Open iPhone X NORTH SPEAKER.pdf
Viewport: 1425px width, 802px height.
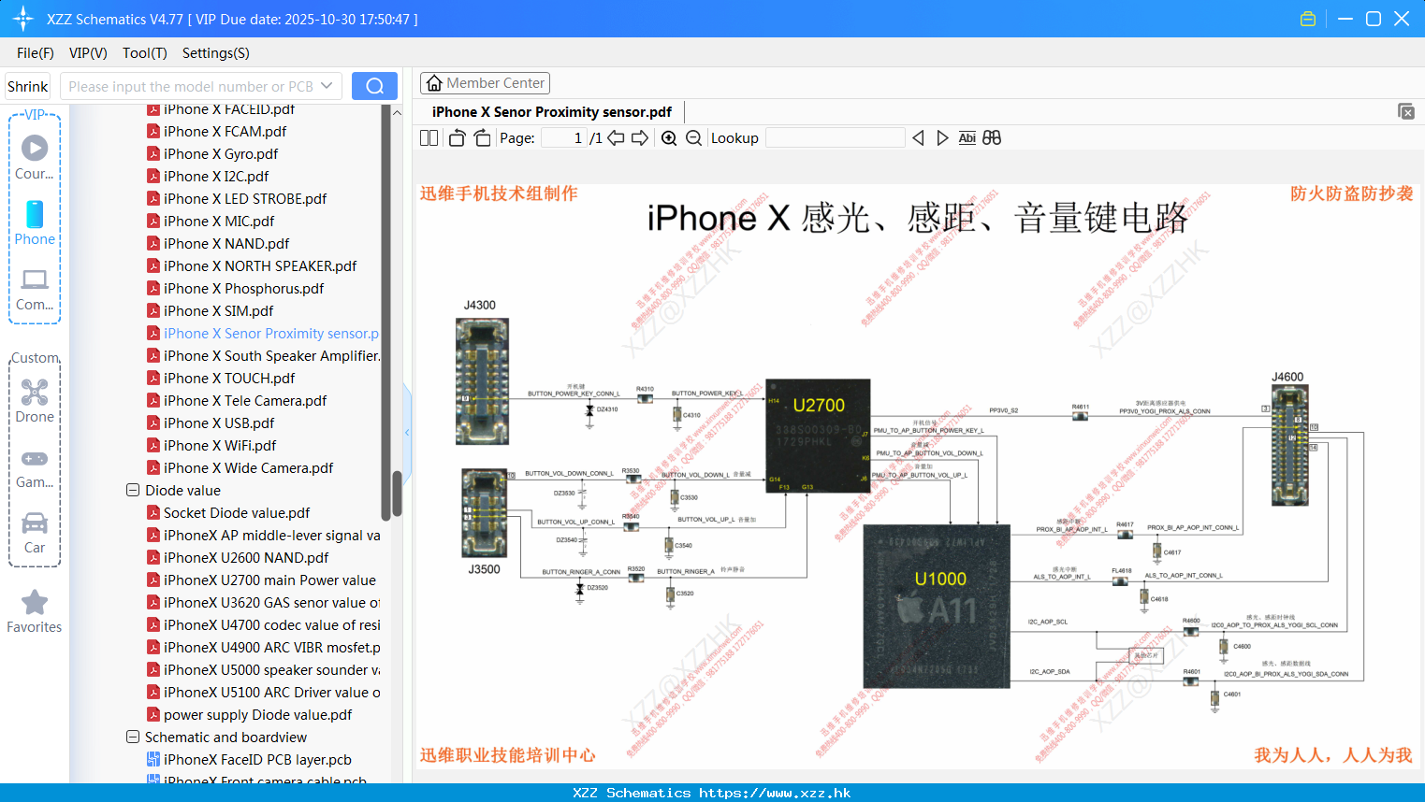tap(260, 266)
